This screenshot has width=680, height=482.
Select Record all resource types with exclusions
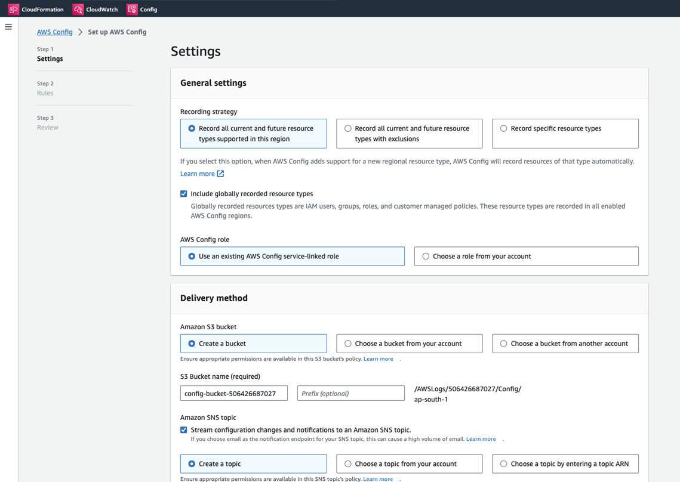click(409, 134)
